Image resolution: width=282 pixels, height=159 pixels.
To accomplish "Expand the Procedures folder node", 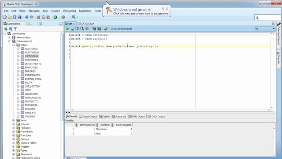I will [14, 132].
